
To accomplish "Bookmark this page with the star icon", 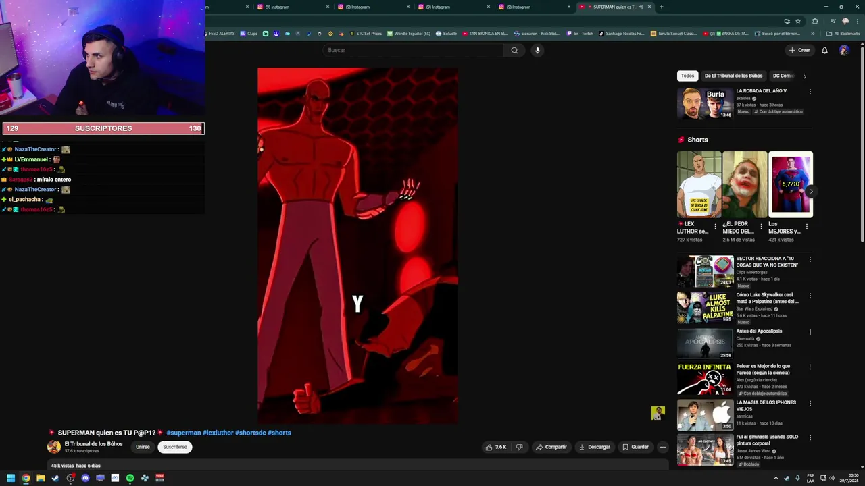I will [x=798, y=21].
